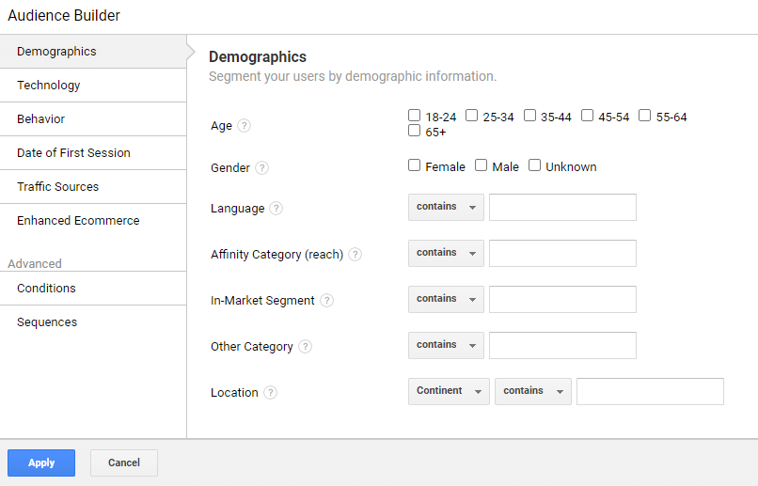Image resolution: width=758 pixels, height=486 pixels.
Task: Focus the Affinity Category text input field
Action: [x=562, y=253]
